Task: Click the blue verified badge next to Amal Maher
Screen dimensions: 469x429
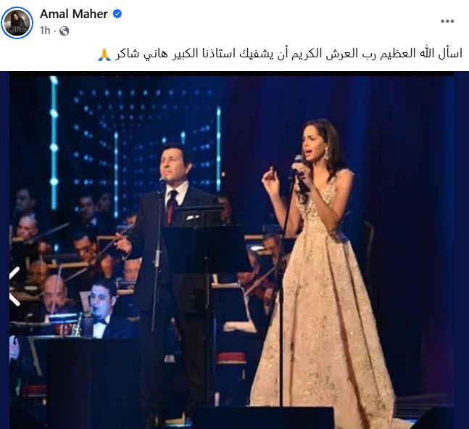Action: (x=117, y=14)
